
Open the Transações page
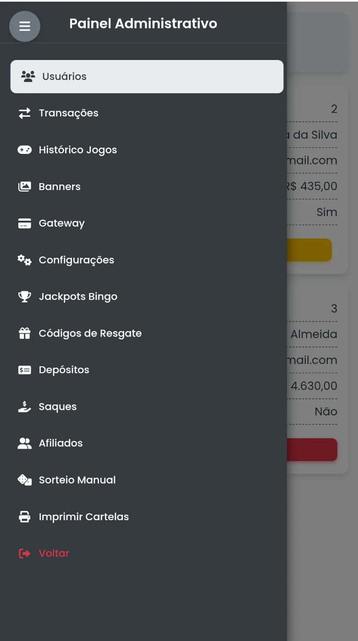click(x=69, y=113)
